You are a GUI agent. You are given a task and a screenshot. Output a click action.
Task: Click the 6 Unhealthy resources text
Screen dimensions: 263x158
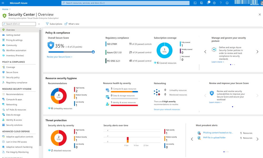pyautogui.click(x=62, y=108)
